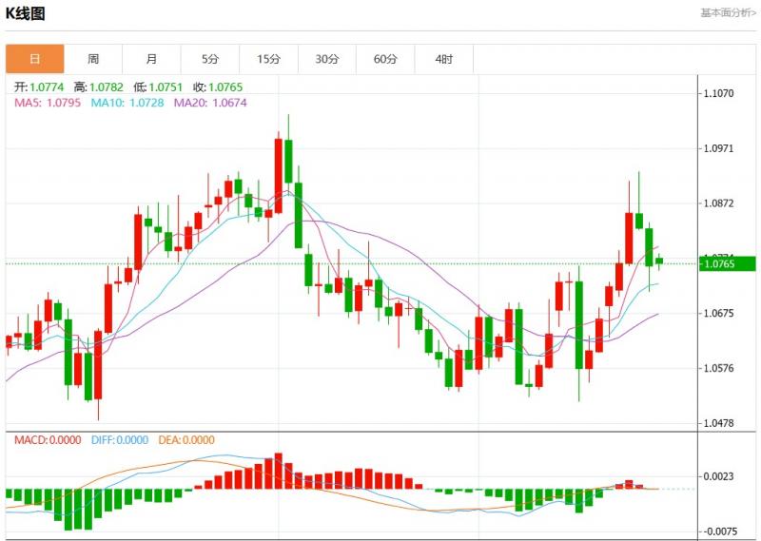
Task: Click the 1.0576 price axis label
Action: pyautogui.click(x=719, y=368)
